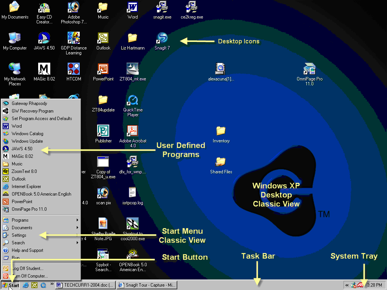Image resolution: width=387 pixels, height=290 pixels.
Task: Select MAGic 8.02 in Start menu
Action: 41,156
